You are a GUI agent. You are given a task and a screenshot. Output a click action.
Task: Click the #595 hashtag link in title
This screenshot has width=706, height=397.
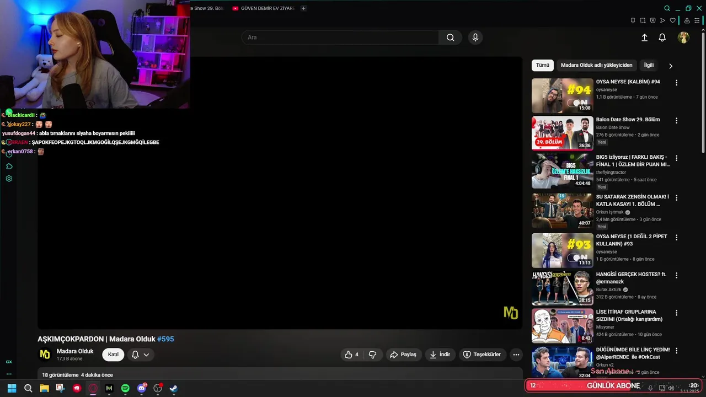pos(165,339)
